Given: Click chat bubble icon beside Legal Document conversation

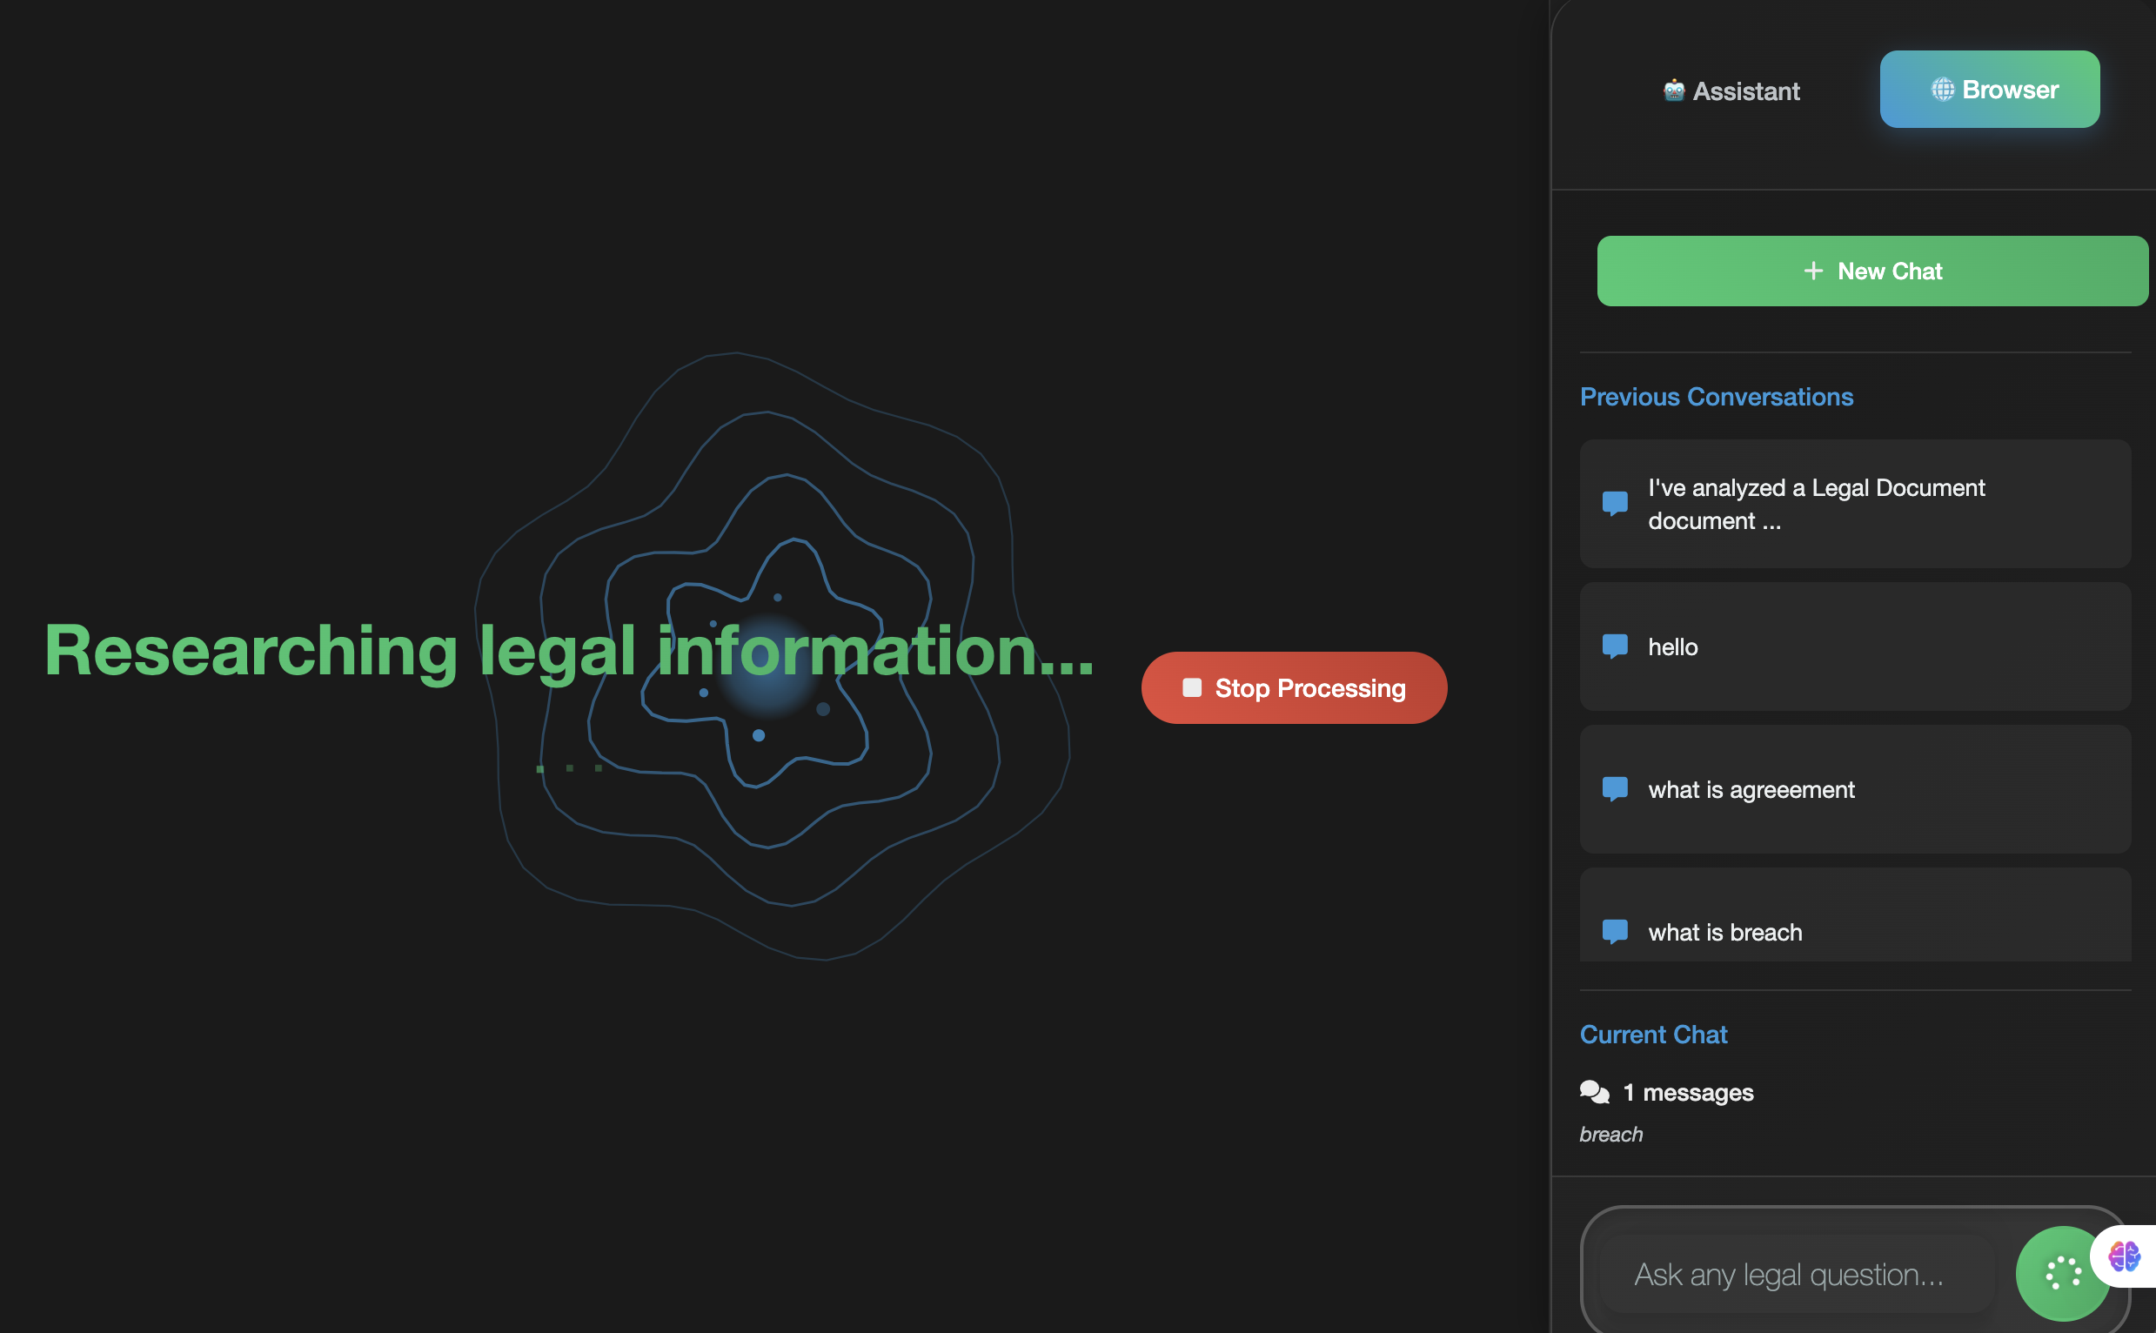Looking at the screenshot, I should coord(1614,504).
